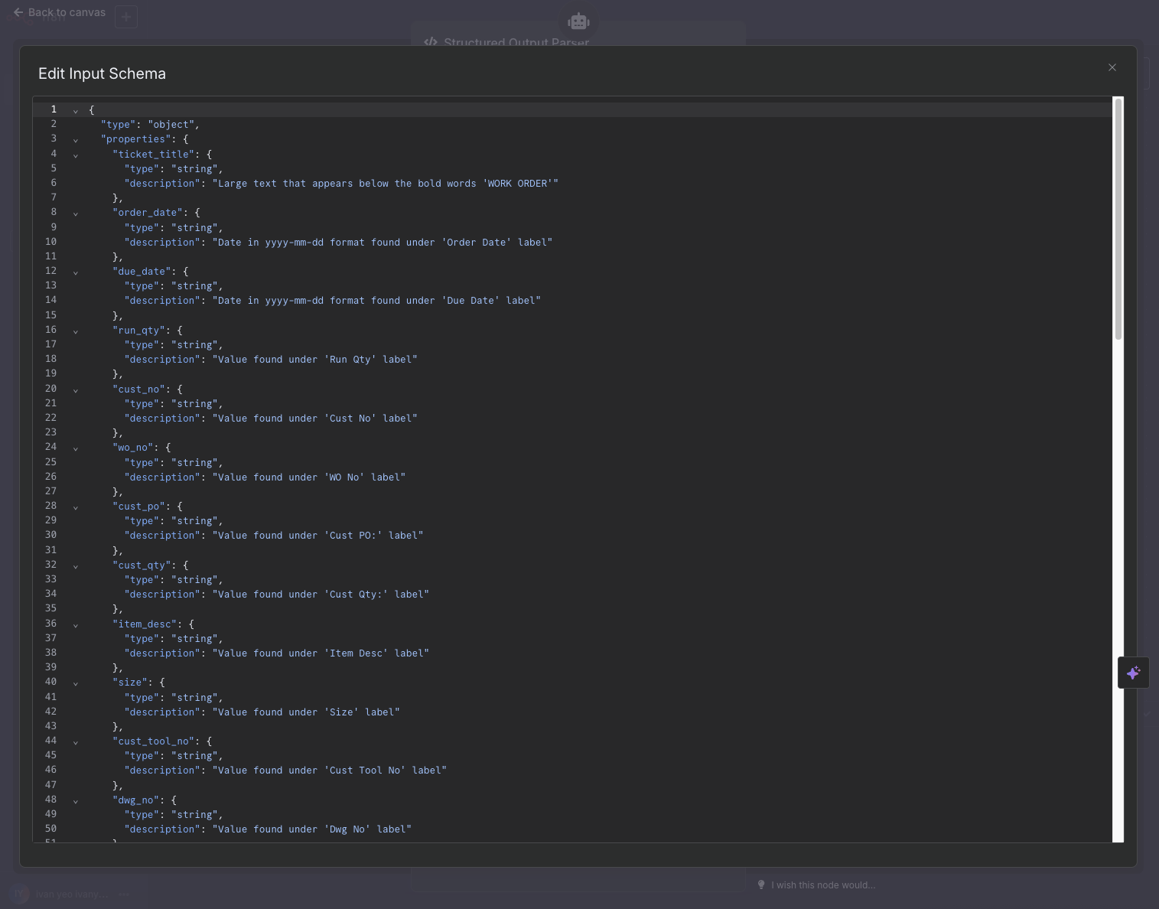
Task: Fold the "order_date" property block
Action: pyautogui.click(x=76, y=213)
